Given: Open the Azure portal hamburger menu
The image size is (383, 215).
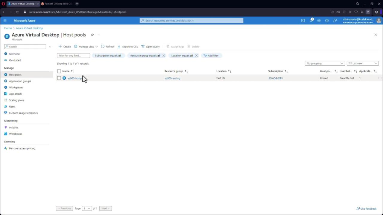Looking at the screenshot, I should point(5,21).
